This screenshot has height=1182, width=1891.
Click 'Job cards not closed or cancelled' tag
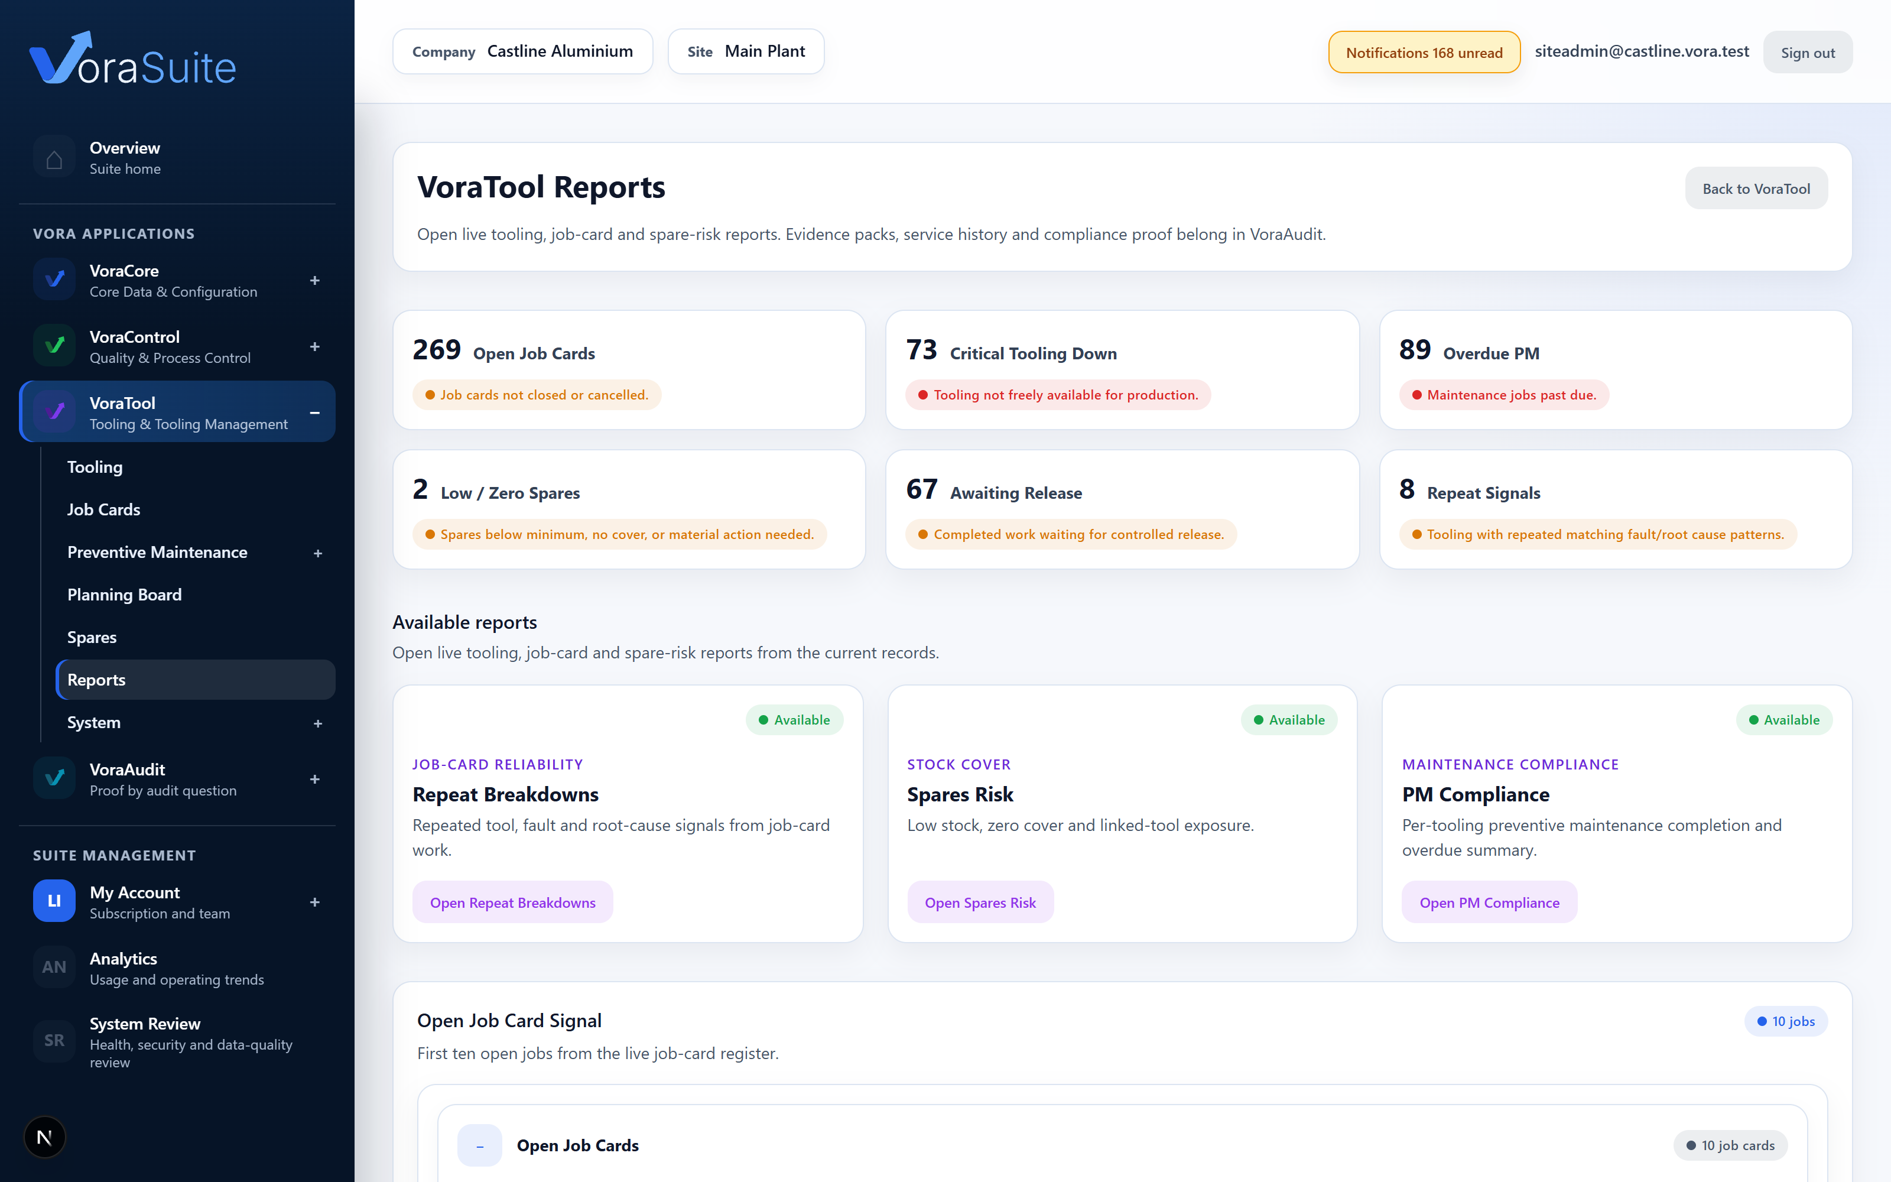click(537, 395)
